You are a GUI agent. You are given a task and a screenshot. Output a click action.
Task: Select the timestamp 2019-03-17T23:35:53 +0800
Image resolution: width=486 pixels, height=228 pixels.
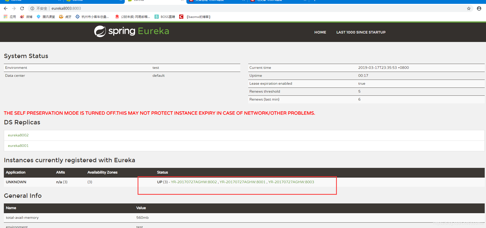tap(384, 68)
